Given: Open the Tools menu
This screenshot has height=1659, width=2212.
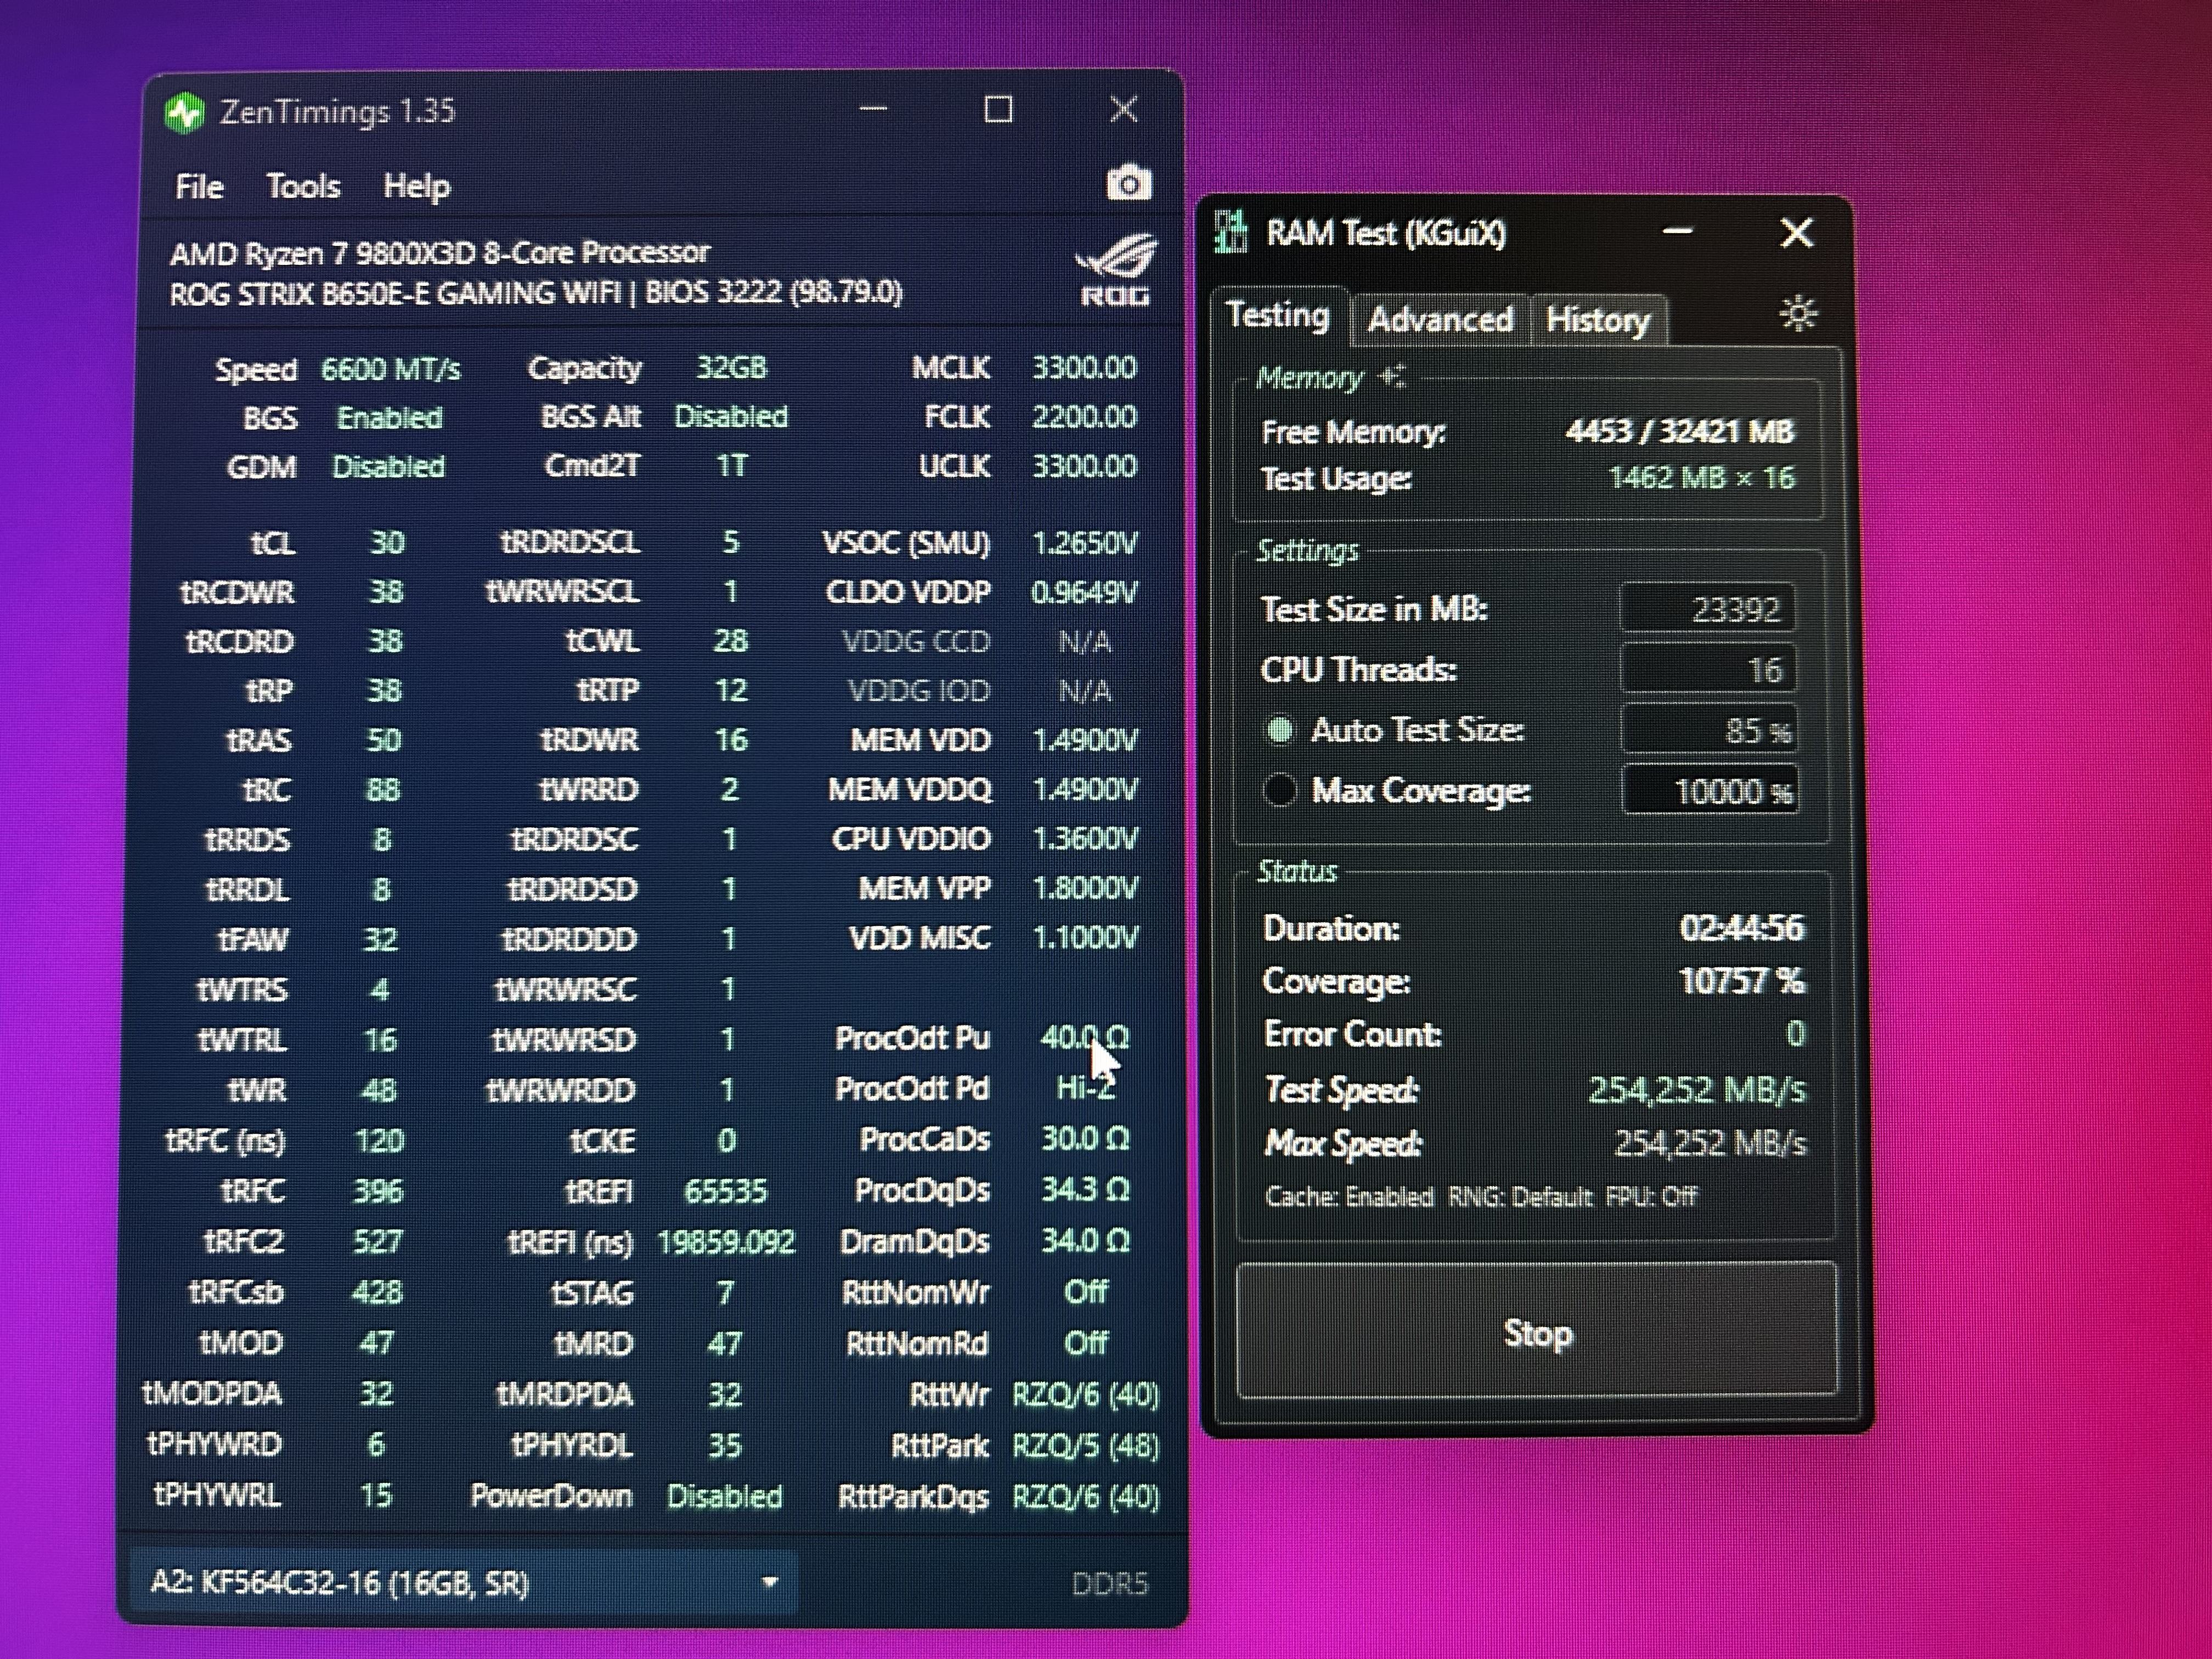Looking at the screenshot, I should [x=303, y=186].
